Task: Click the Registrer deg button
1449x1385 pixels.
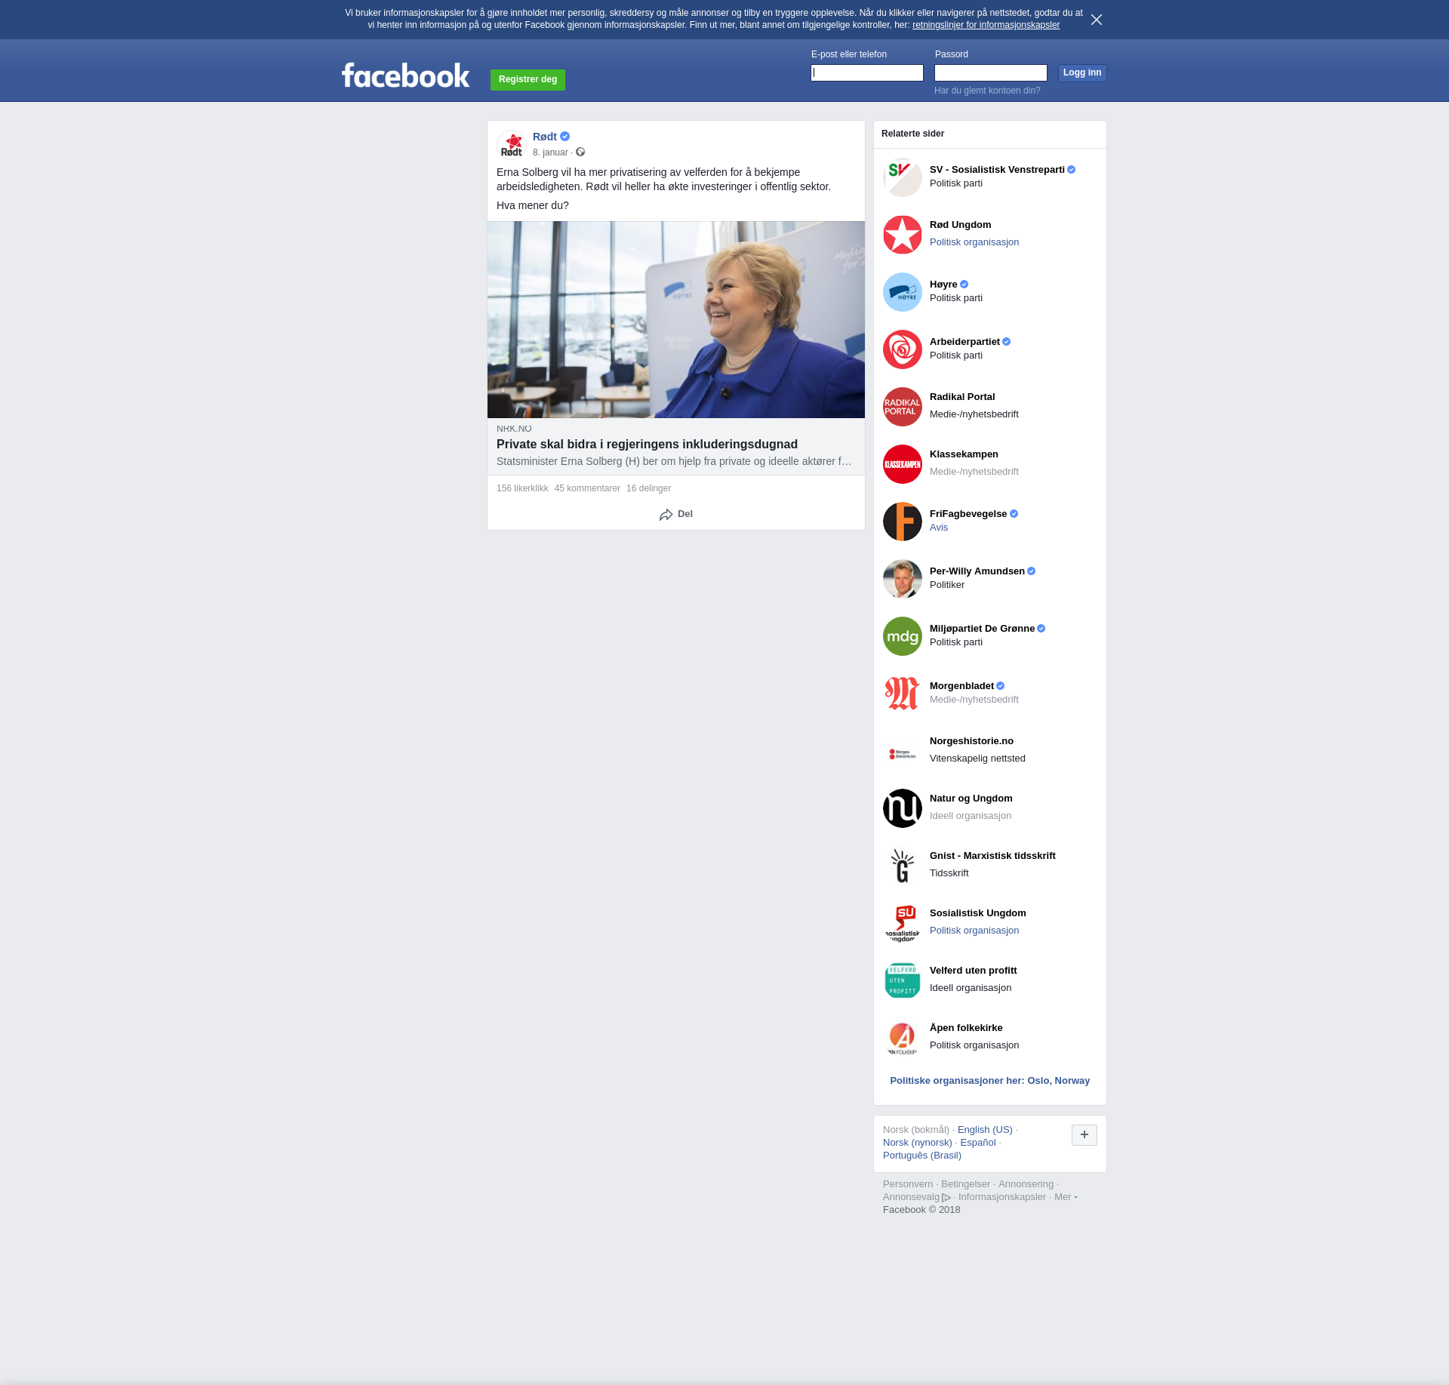Action: [x=528, y=79]
